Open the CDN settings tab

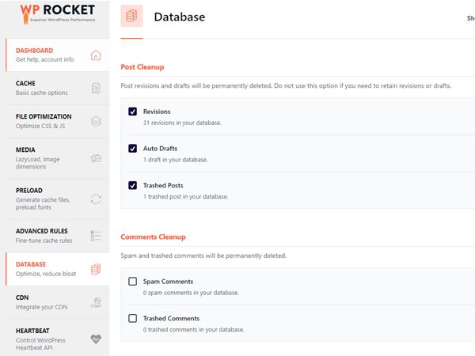58,302
